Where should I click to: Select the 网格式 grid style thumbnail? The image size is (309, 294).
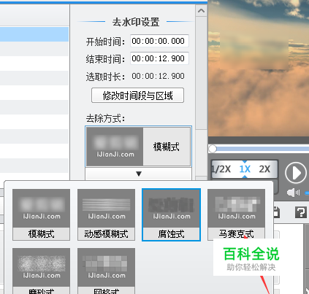click(x=106, y=271)
